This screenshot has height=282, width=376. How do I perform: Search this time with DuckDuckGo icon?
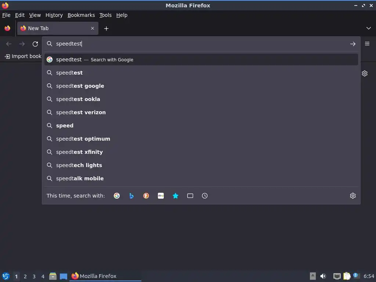pos(146,196)
